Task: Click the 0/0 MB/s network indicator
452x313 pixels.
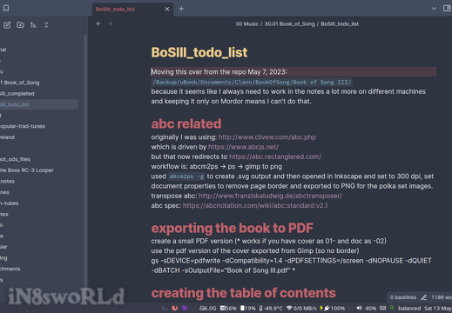Action: click(x=301, y=309)
